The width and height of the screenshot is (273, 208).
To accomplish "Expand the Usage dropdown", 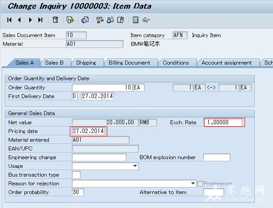I will [135, 166].
